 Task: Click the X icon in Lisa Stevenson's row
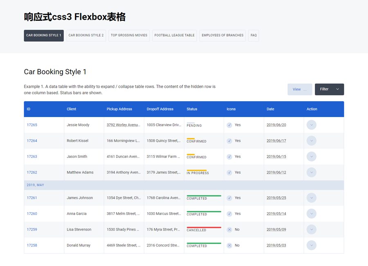229,230
